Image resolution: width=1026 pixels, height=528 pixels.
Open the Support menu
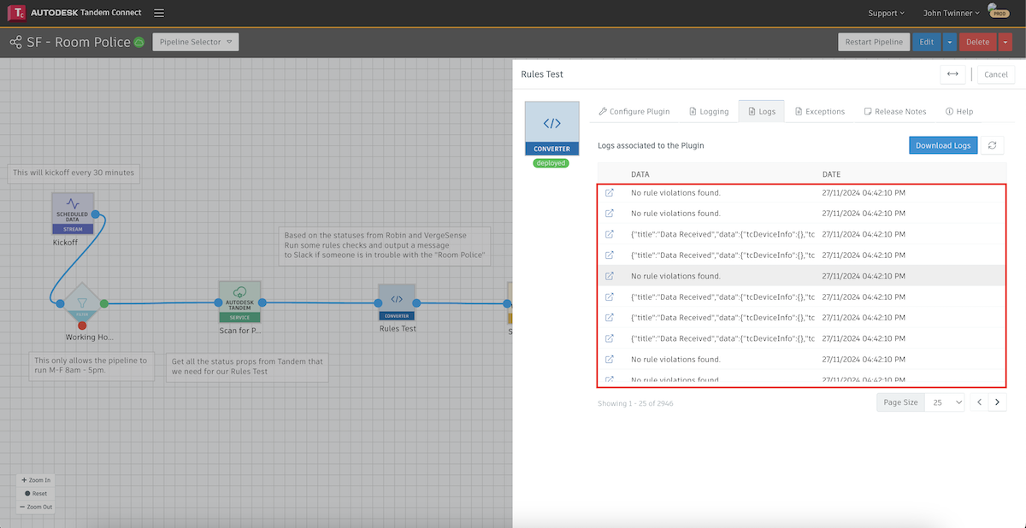tap(887, 13)
